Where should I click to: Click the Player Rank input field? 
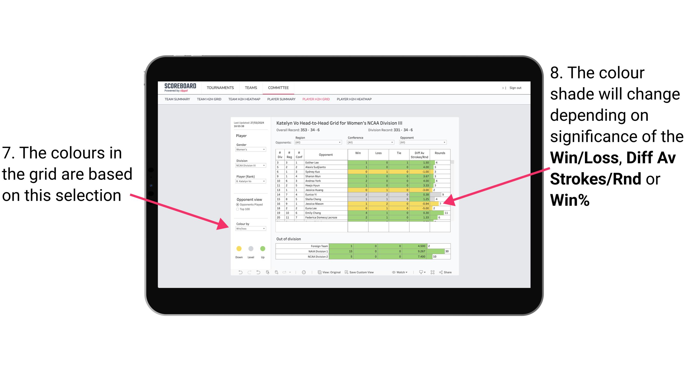click(x=249, y=181)
